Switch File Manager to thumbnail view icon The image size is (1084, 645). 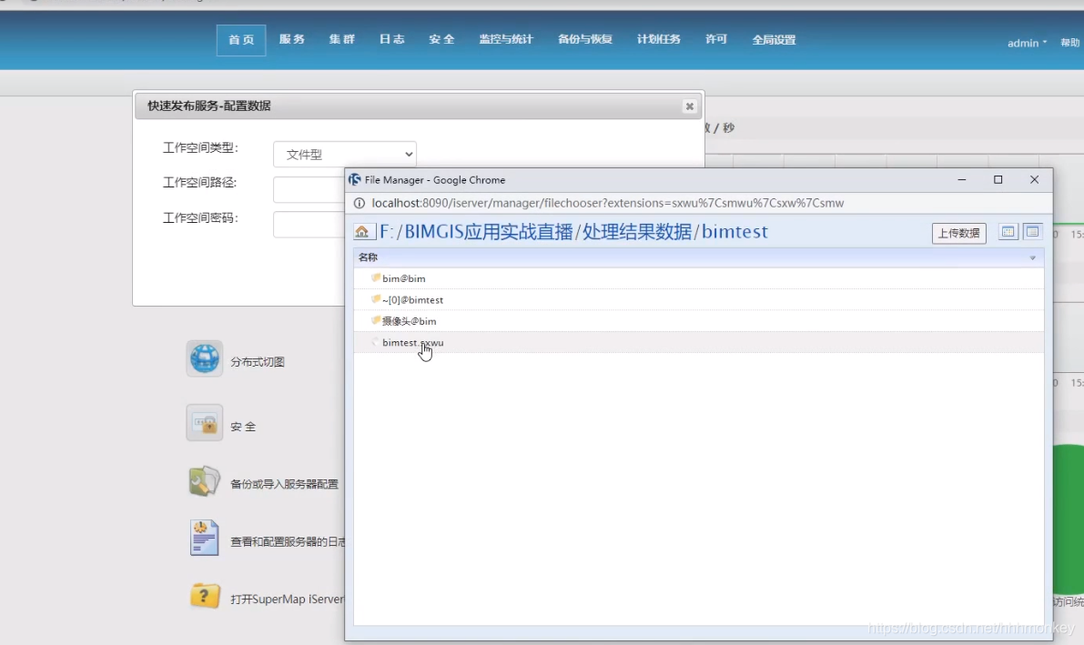click(1008, 232)
